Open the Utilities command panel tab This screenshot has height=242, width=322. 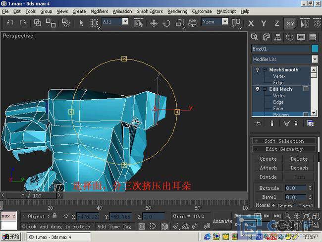[313, 37]
